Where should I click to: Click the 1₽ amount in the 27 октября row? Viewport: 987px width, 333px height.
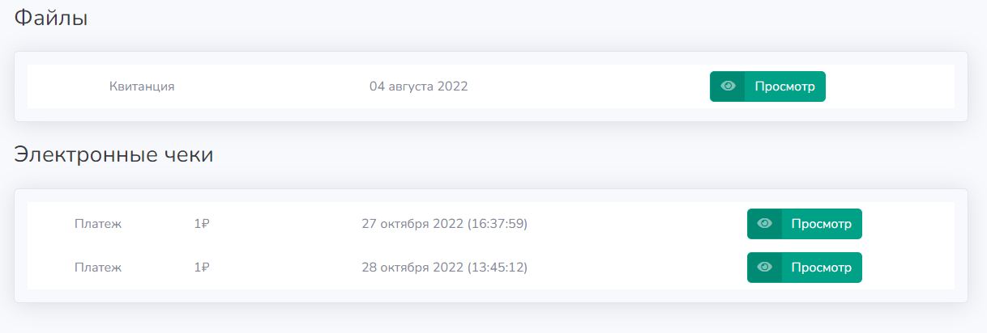click(202, 224)
